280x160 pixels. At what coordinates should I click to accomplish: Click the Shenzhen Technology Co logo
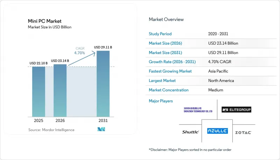(198, 110)
